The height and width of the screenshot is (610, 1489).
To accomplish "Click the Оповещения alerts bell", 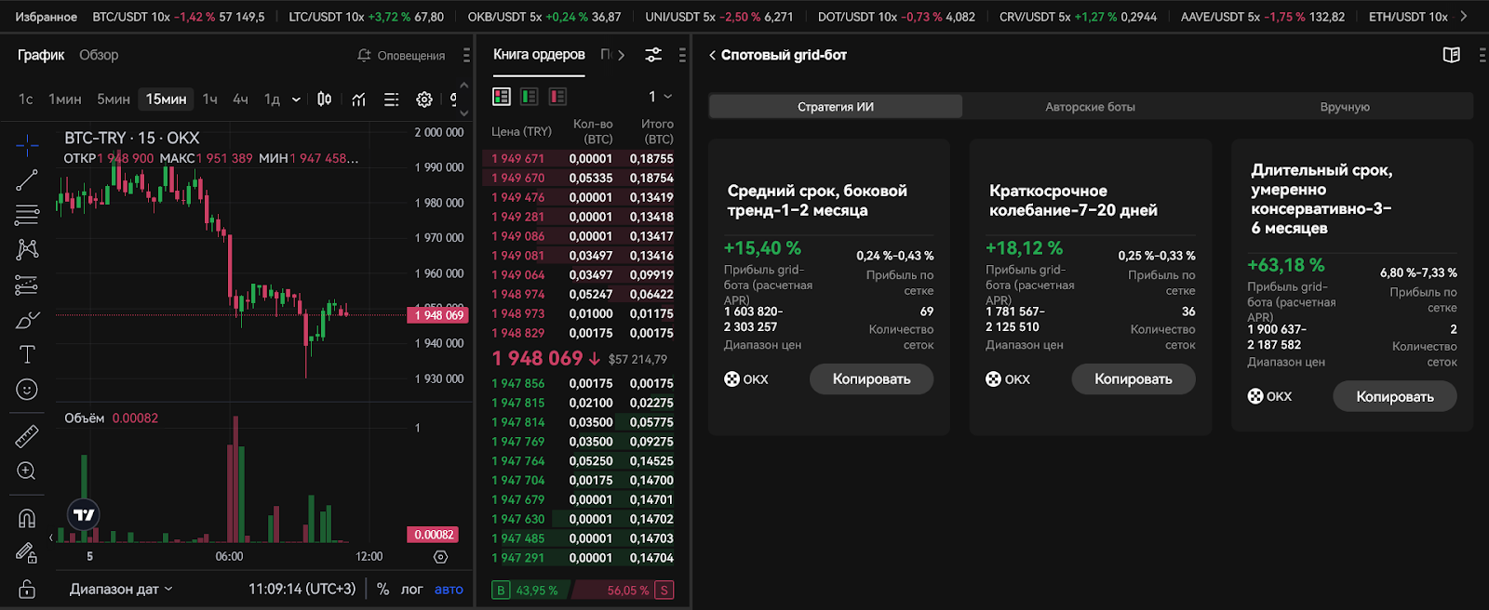I will coord(401,56).
